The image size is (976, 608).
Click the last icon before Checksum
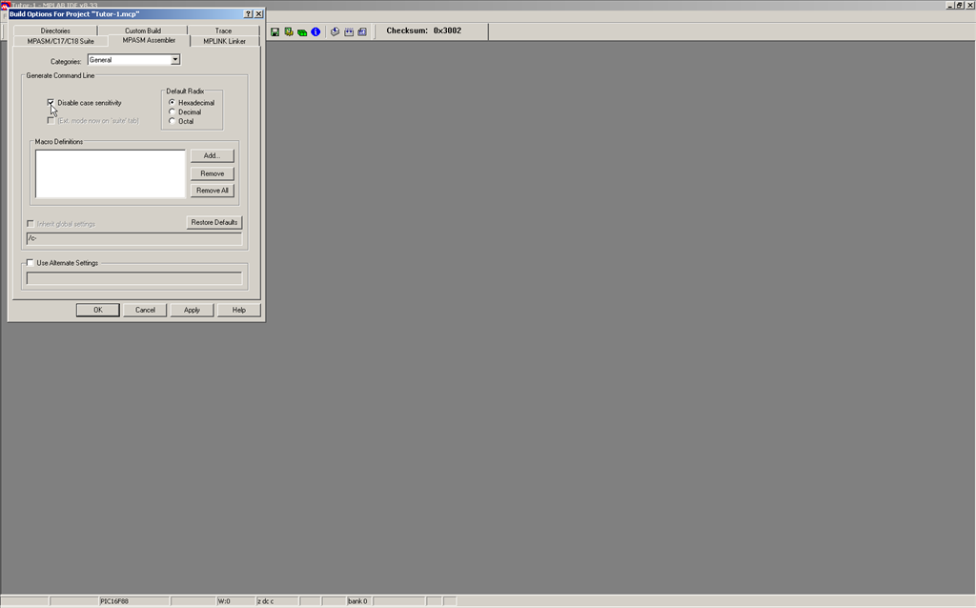[x=362, y=31]
